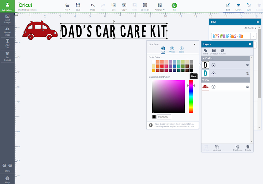Open the Contour tool
263x184 pixels.
(x=214, y=51)
